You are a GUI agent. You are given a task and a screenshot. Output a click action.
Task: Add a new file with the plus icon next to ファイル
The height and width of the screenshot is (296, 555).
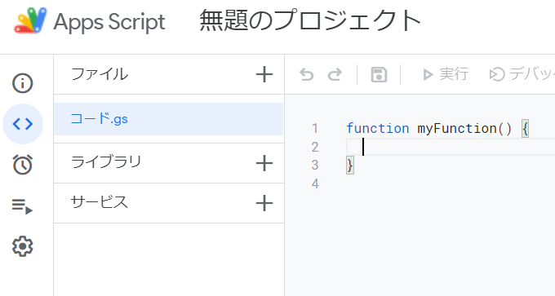[x=264, y=75]
